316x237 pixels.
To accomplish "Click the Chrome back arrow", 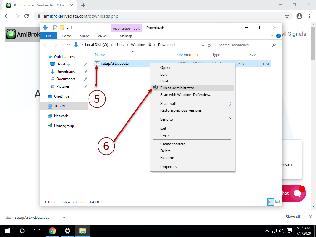I will pos(7,16).
